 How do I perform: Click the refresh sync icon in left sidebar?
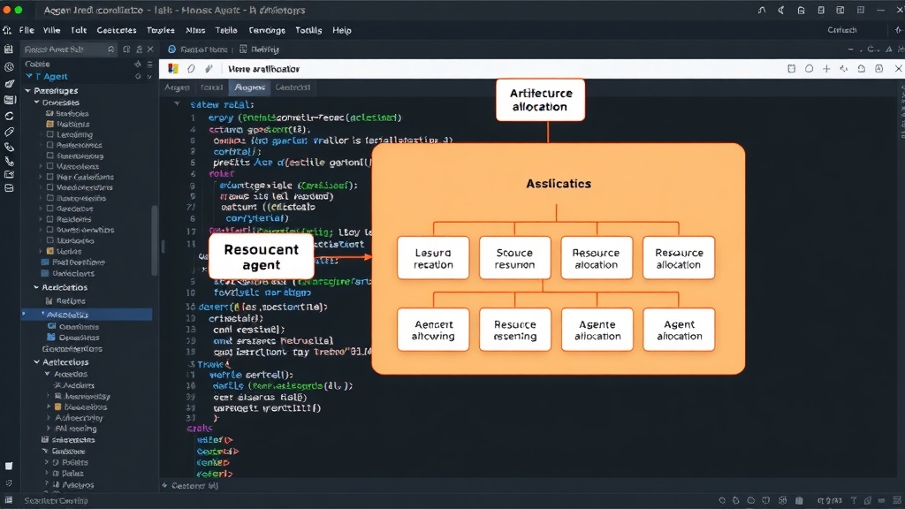[x=9, y=116]
